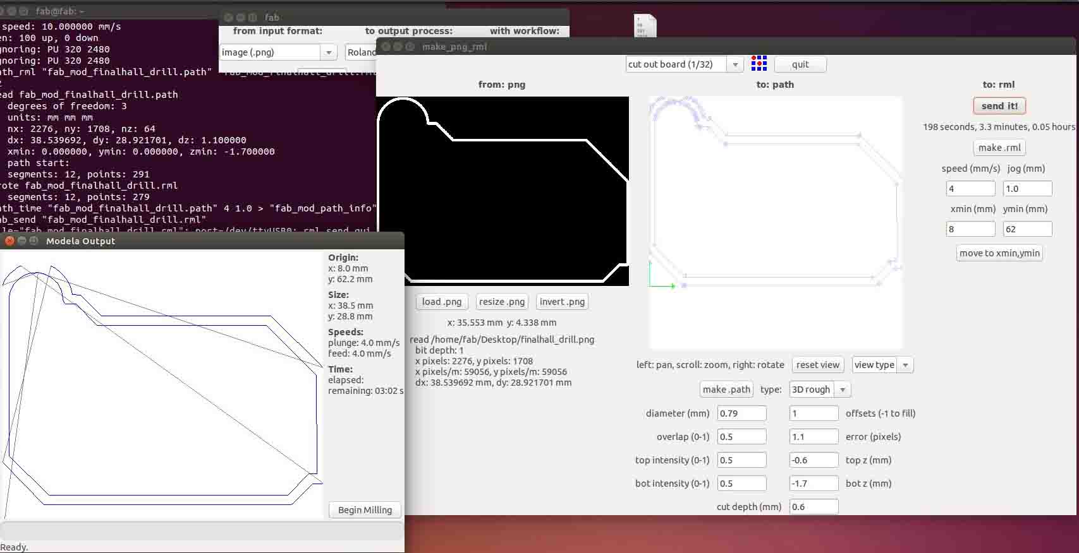Click the bot intensity (0-1) input field
Screen dimensions: 1079x553
tap(742, 484)
